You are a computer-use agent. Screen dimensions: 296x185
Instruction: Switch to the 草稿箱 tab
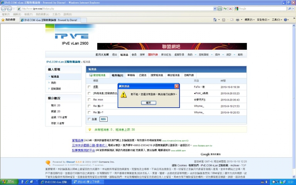[131, 75]
